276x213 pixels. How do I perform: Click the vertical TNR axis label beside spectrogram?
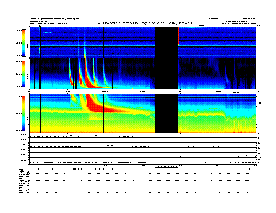point(28,119)
